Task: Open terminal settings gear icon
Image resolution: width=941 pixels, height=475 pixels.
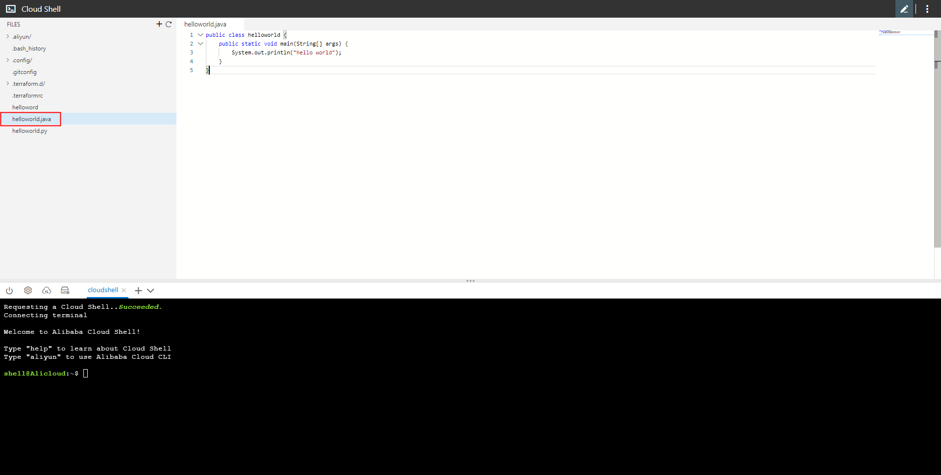Action: pyautogui.click(x=28, y=290)
